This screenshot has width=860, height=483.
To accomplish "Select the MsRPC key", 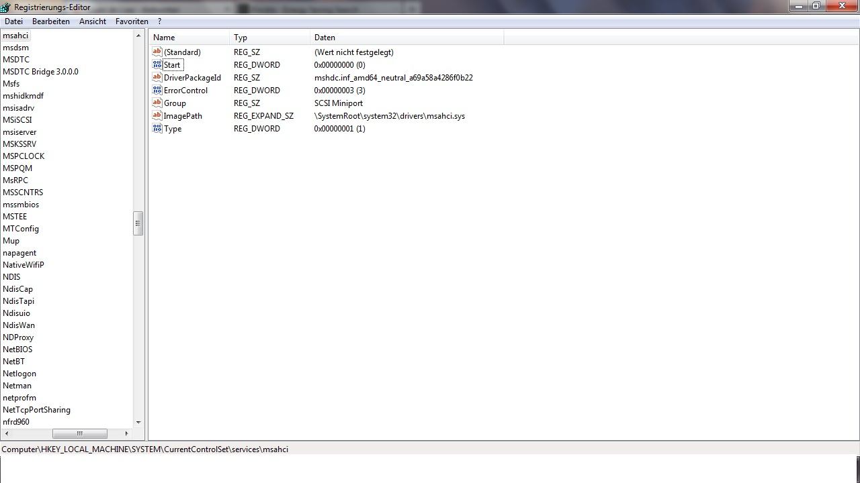I will (x=15, y=180).
